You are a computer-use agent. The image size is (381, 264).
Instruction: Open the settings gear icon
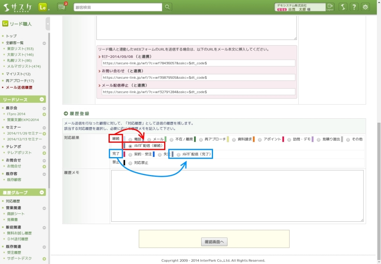[365, 7]
